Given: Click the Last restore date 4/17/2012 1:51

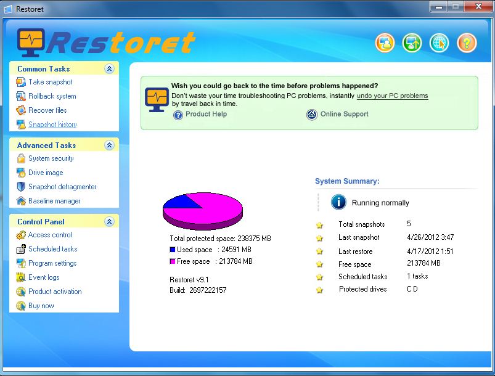Looking at the screenshot, I should (430, 251).
